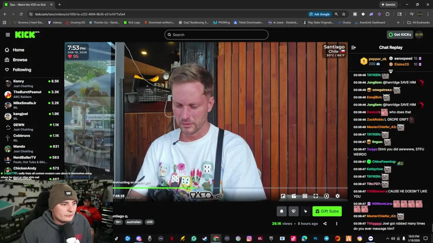Select the Tazo VOD browser tab

coord(28,5)
